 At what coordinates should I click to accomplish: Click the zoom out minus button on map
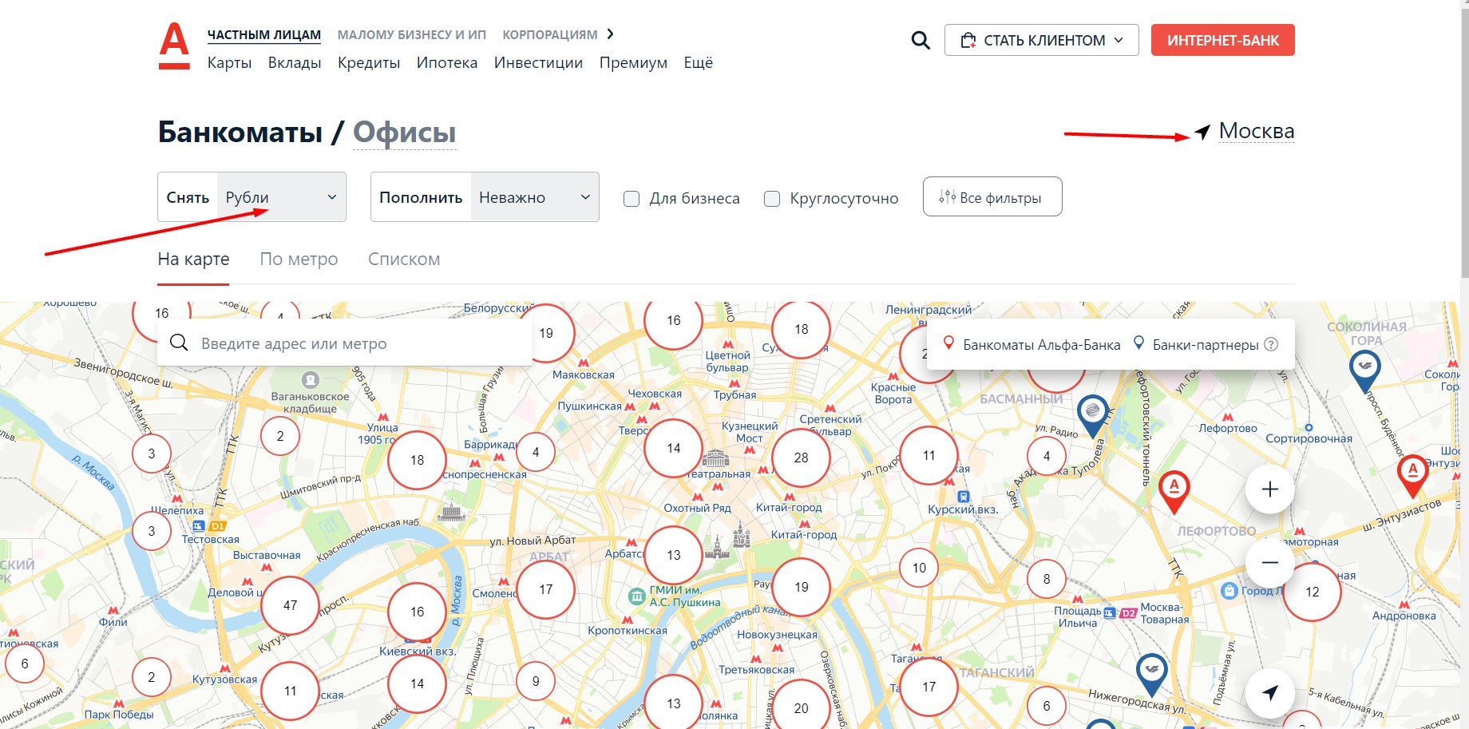click(1269, 562)
